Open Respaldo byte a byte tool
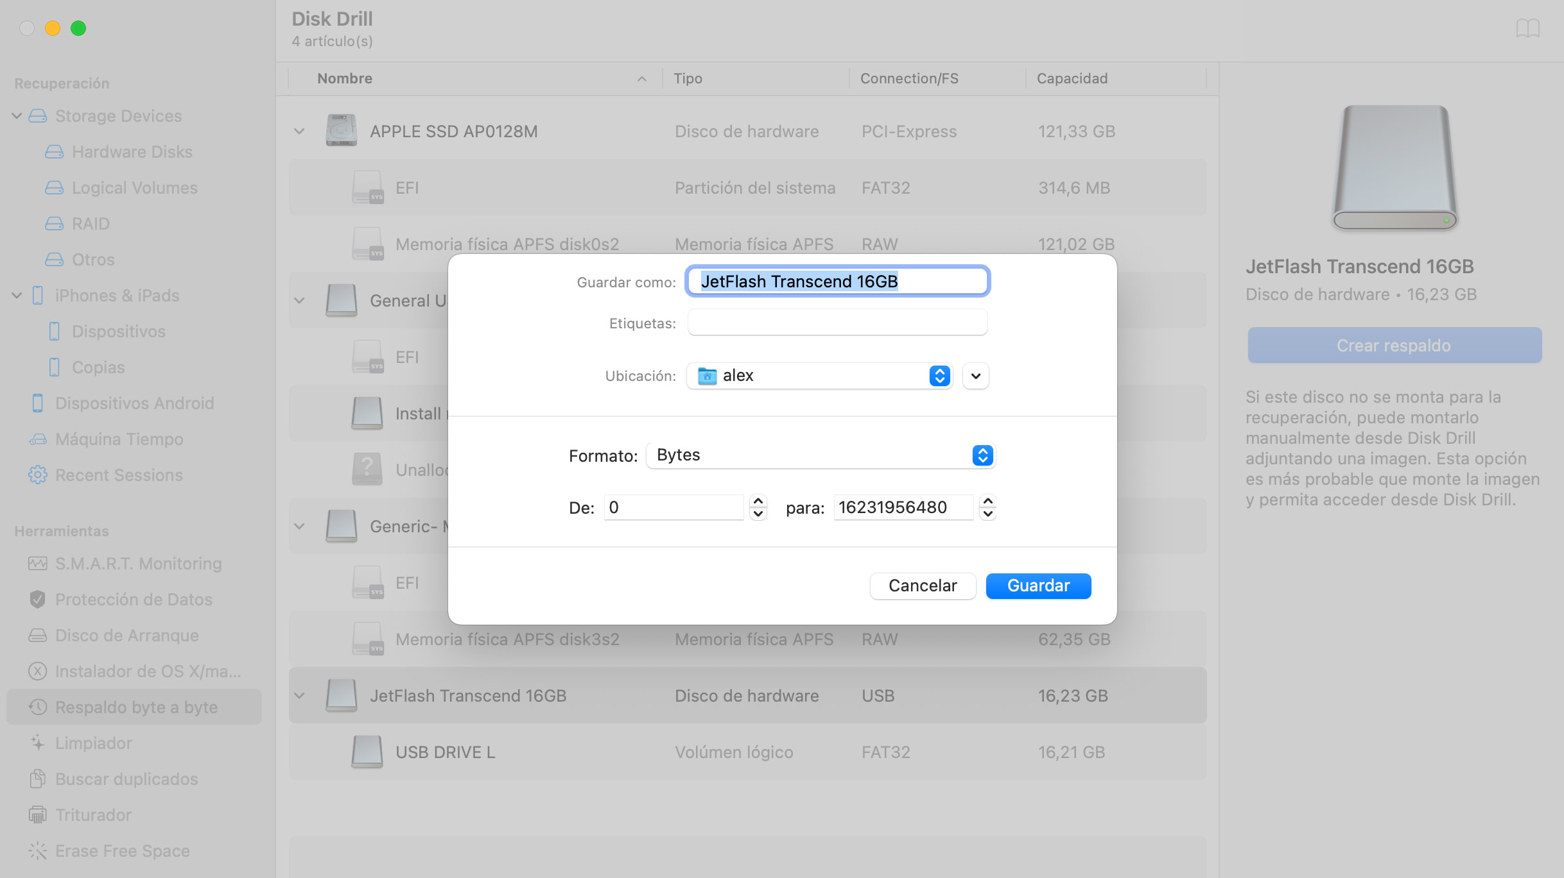1564x878 pixels. (134, 707)
